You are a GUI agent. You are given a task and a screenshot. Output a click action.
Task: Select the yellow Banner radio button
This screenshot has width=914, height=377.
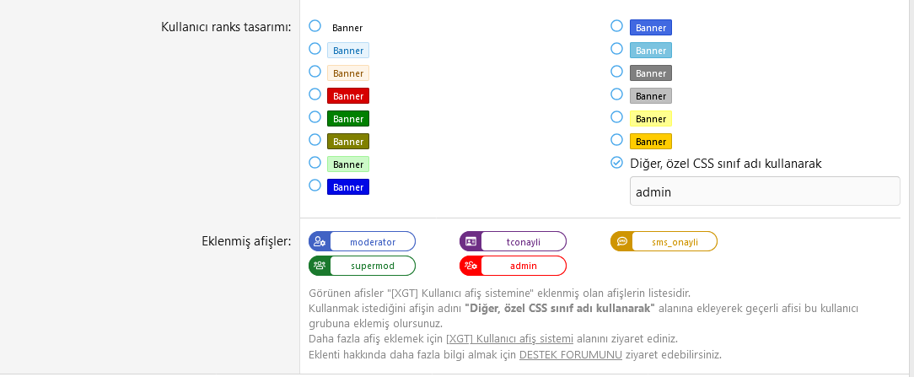pyautogui.click(x=616, y=117)
